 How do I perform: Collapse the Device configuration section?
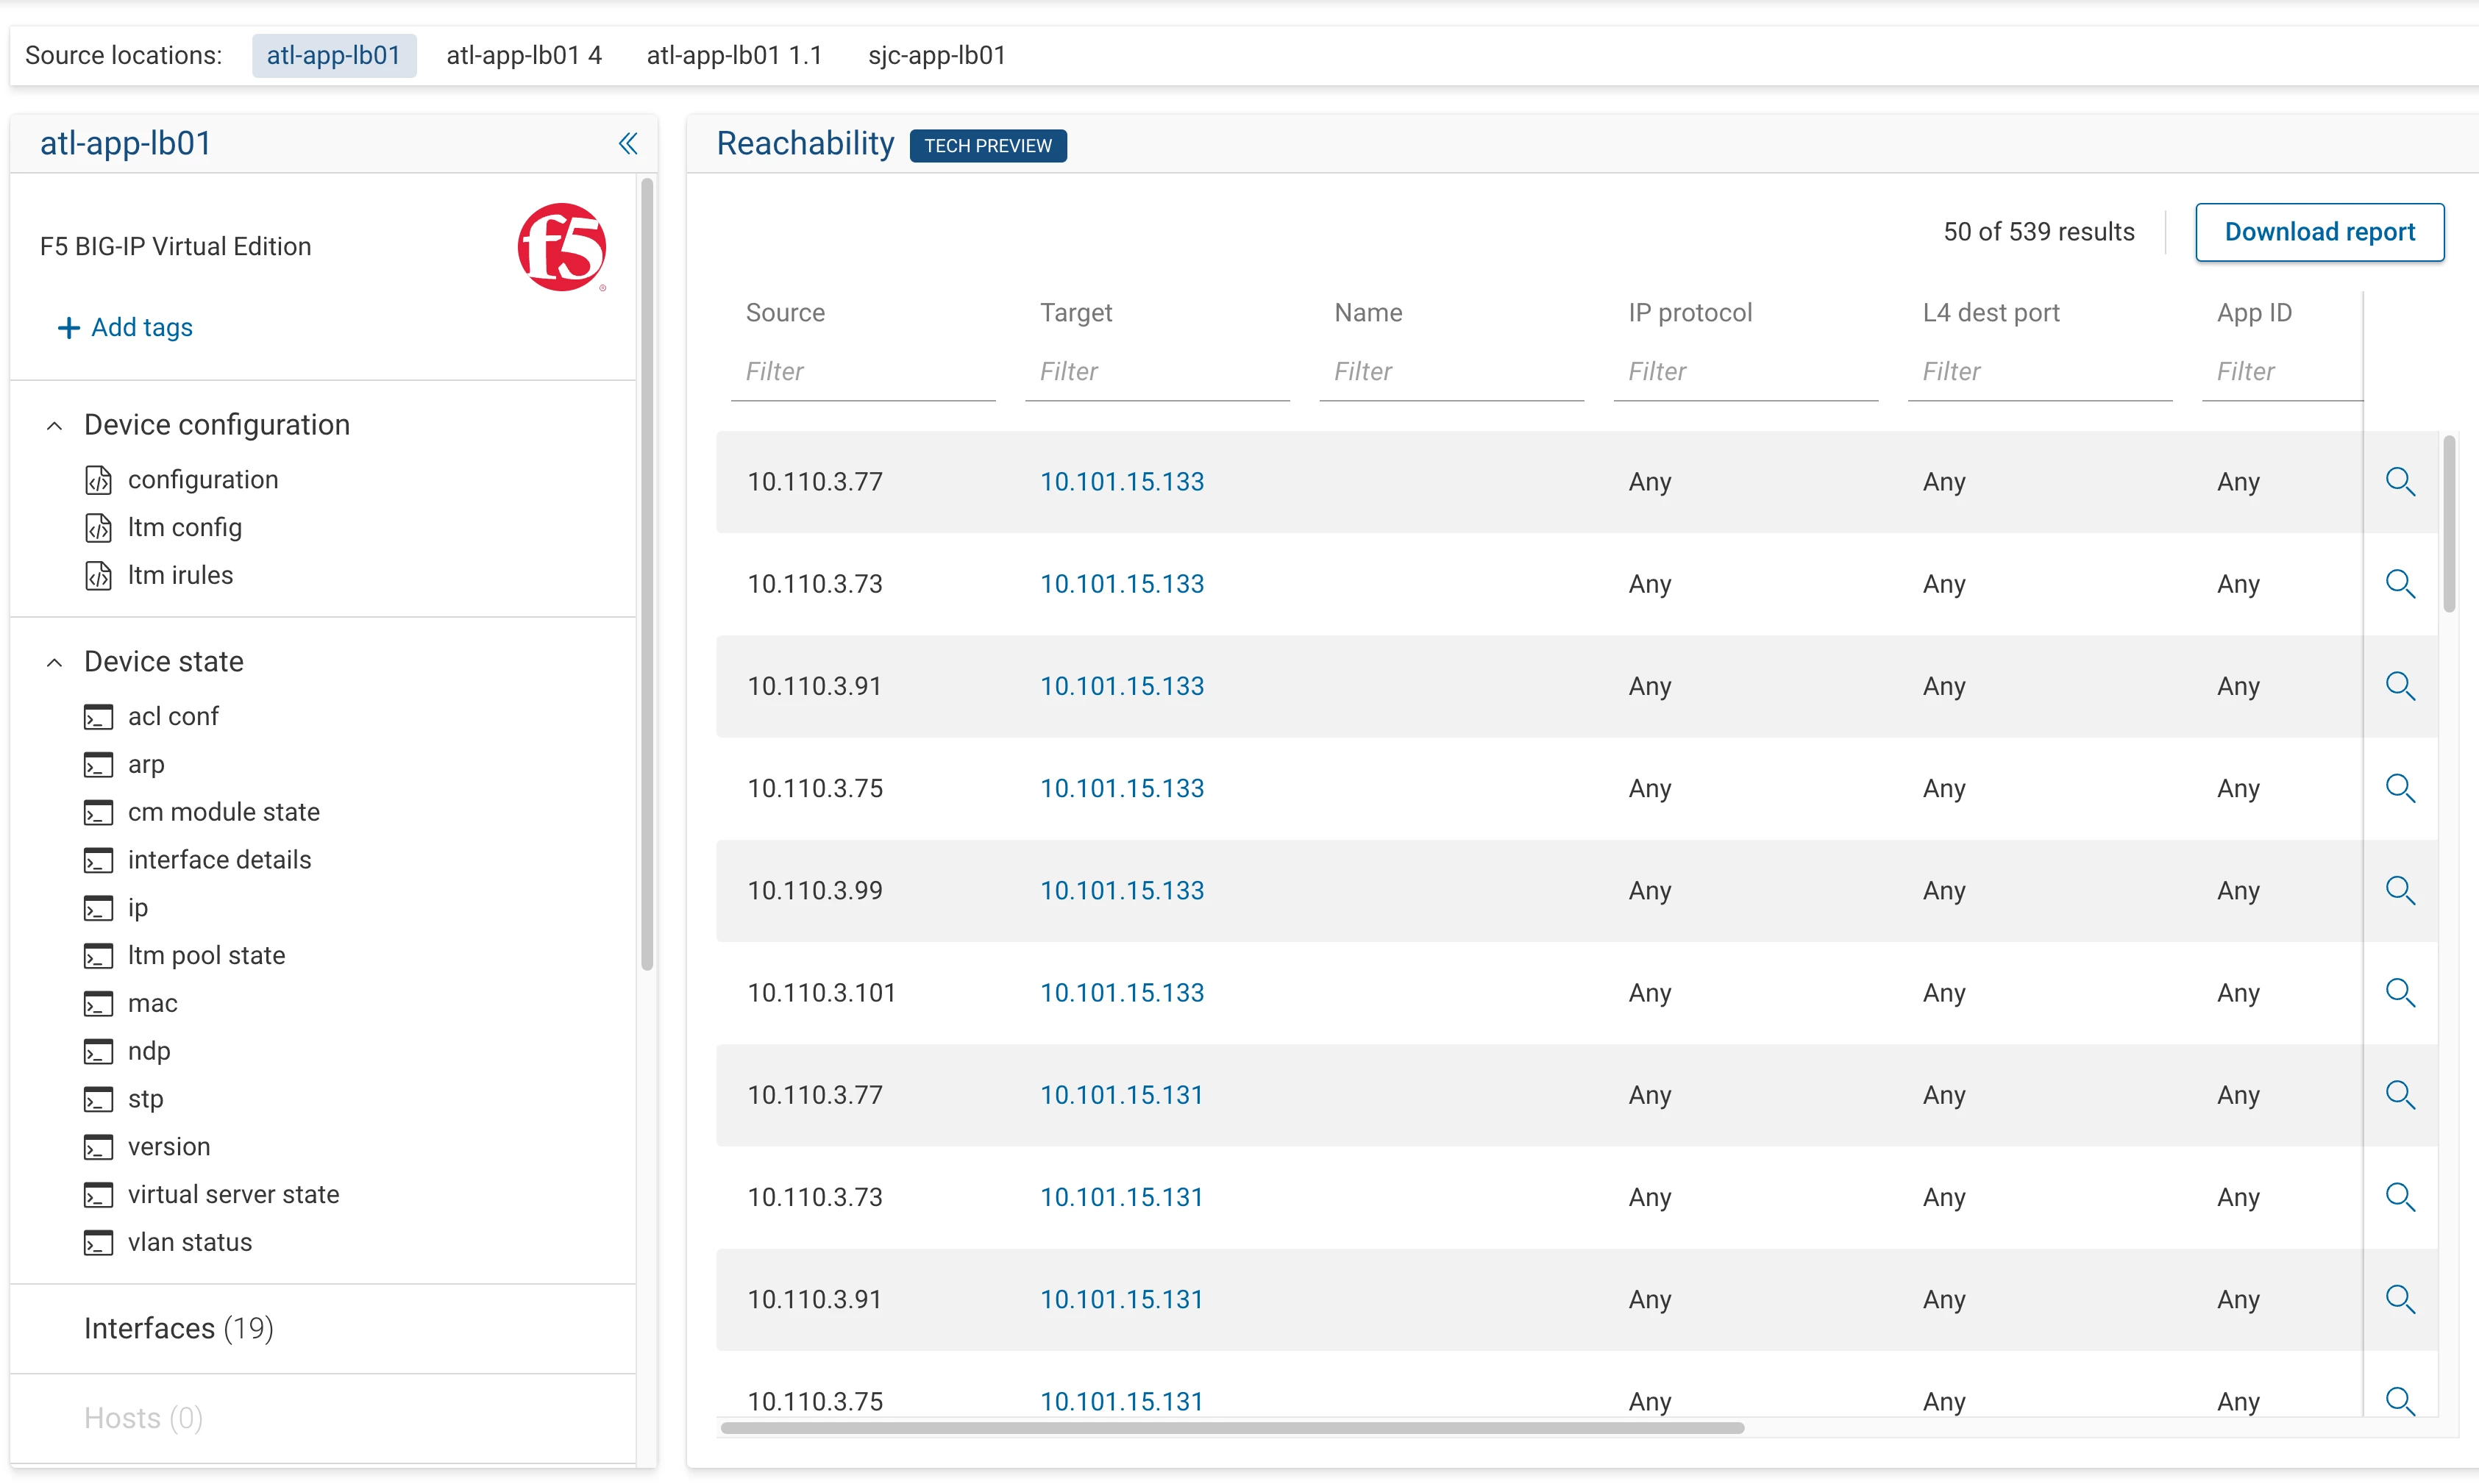(55, 426)
